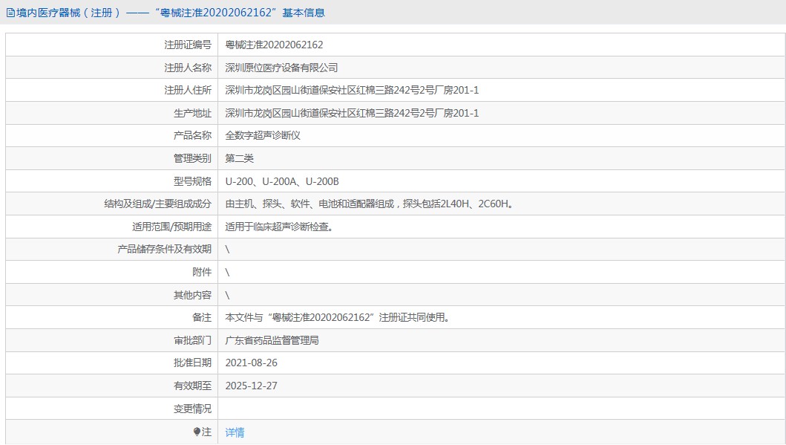Select the address in the 生产地址 row
Screen dimensions: 786x445
point(352,114)
